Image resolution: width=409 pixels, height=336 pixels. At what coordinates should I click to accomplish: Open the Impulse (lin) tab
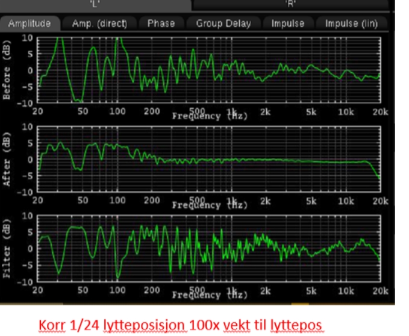[351, 23]
